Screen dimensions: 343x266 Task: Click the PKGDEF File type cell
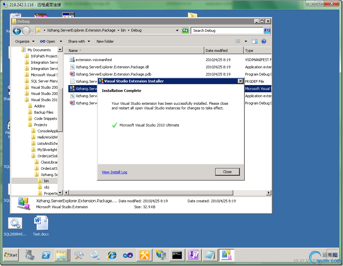click(254, 81)
